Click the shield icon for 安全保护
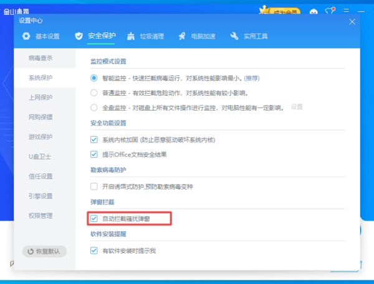 (79, 36)
